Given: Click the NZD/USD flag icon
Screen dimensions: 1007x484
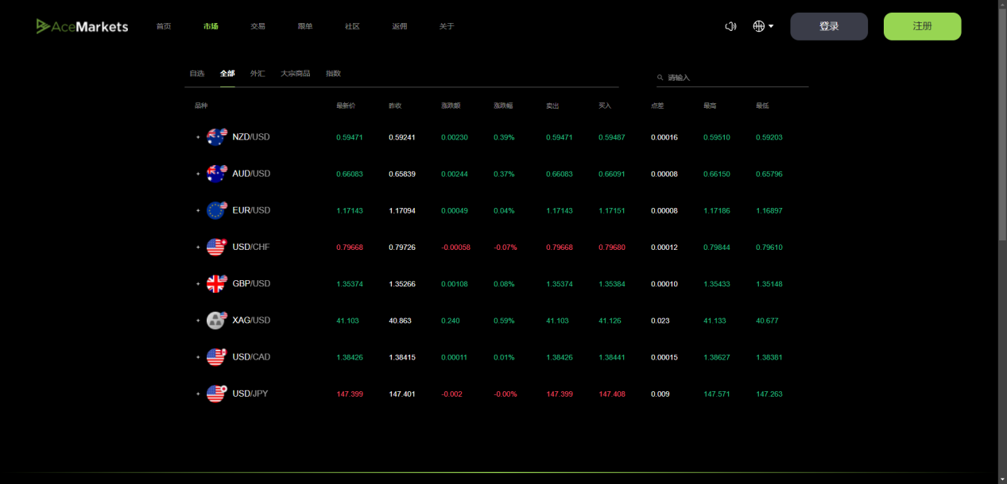Looking at the screenshot, I should [215, 136].
